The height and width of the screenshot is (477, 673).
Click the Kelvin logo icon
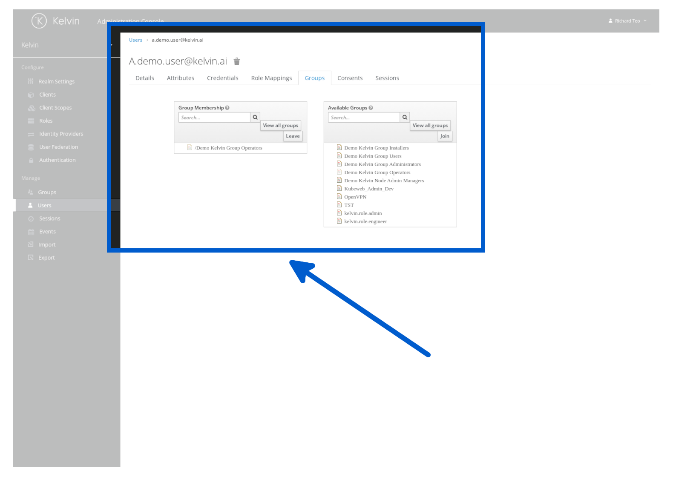(x=39, y=21)
